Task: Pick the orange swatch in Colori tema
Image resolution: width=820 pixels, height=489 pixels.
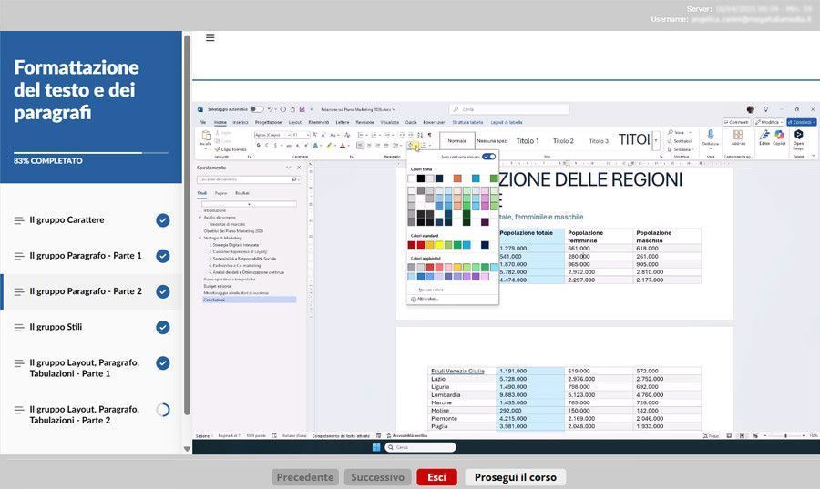Action: click(x=457, y=178)
